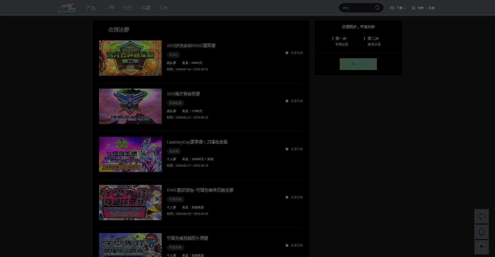Open 守望先锋英雄死斗周赛 title link
This screenshot has height=257, width=495.
187,238
